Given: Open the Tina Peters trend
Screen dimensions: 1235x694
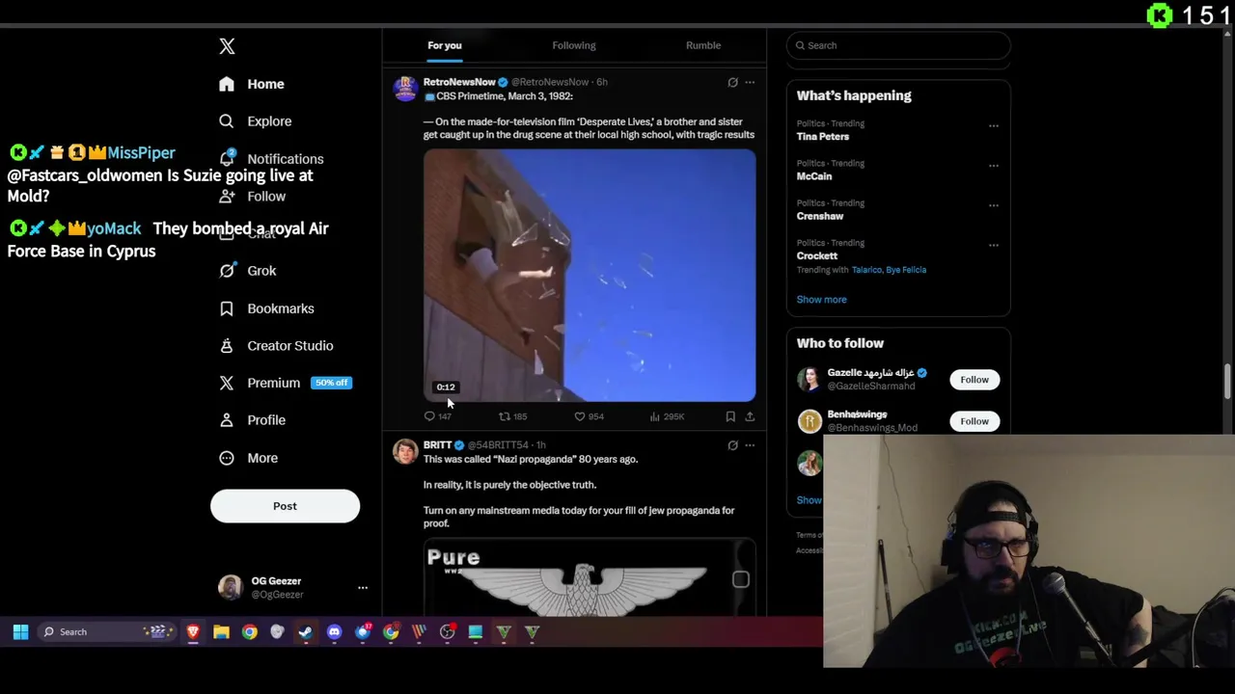Looking at the screenshot, I should point(823,137).
